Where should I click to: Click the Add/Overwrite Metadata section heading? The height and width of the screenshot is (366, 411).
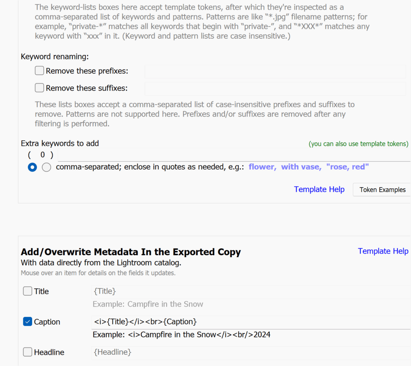coord(130,252)
